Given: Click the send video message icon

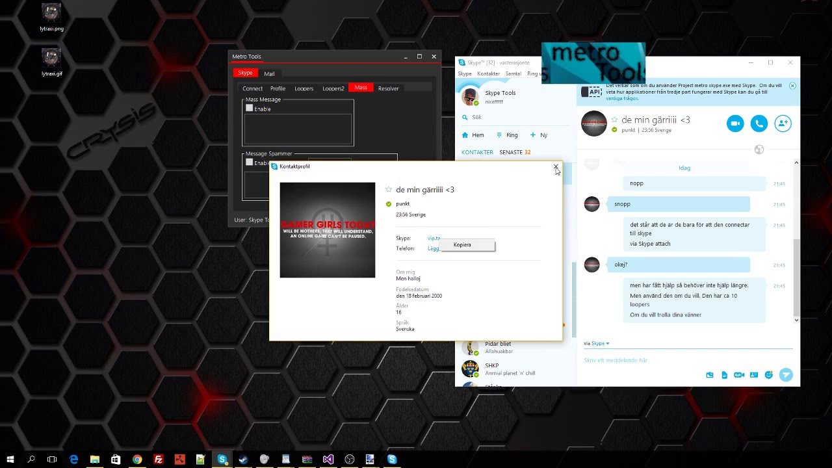Looking at the screenshot, I should (x=739, y=375).
